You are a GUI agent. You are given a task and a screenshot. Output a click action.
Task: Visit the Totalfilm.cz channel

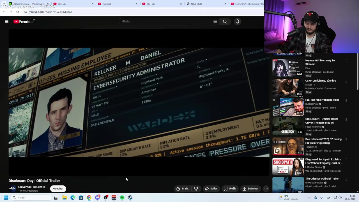pyautogui.click(x=311, y=147)
